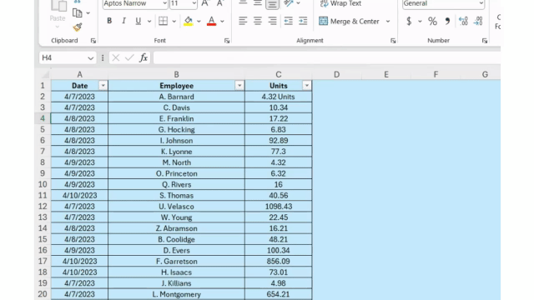The width and height of the screenshot is (534, 300).
Task: Toggle Italic formatting
Action: 124,21
